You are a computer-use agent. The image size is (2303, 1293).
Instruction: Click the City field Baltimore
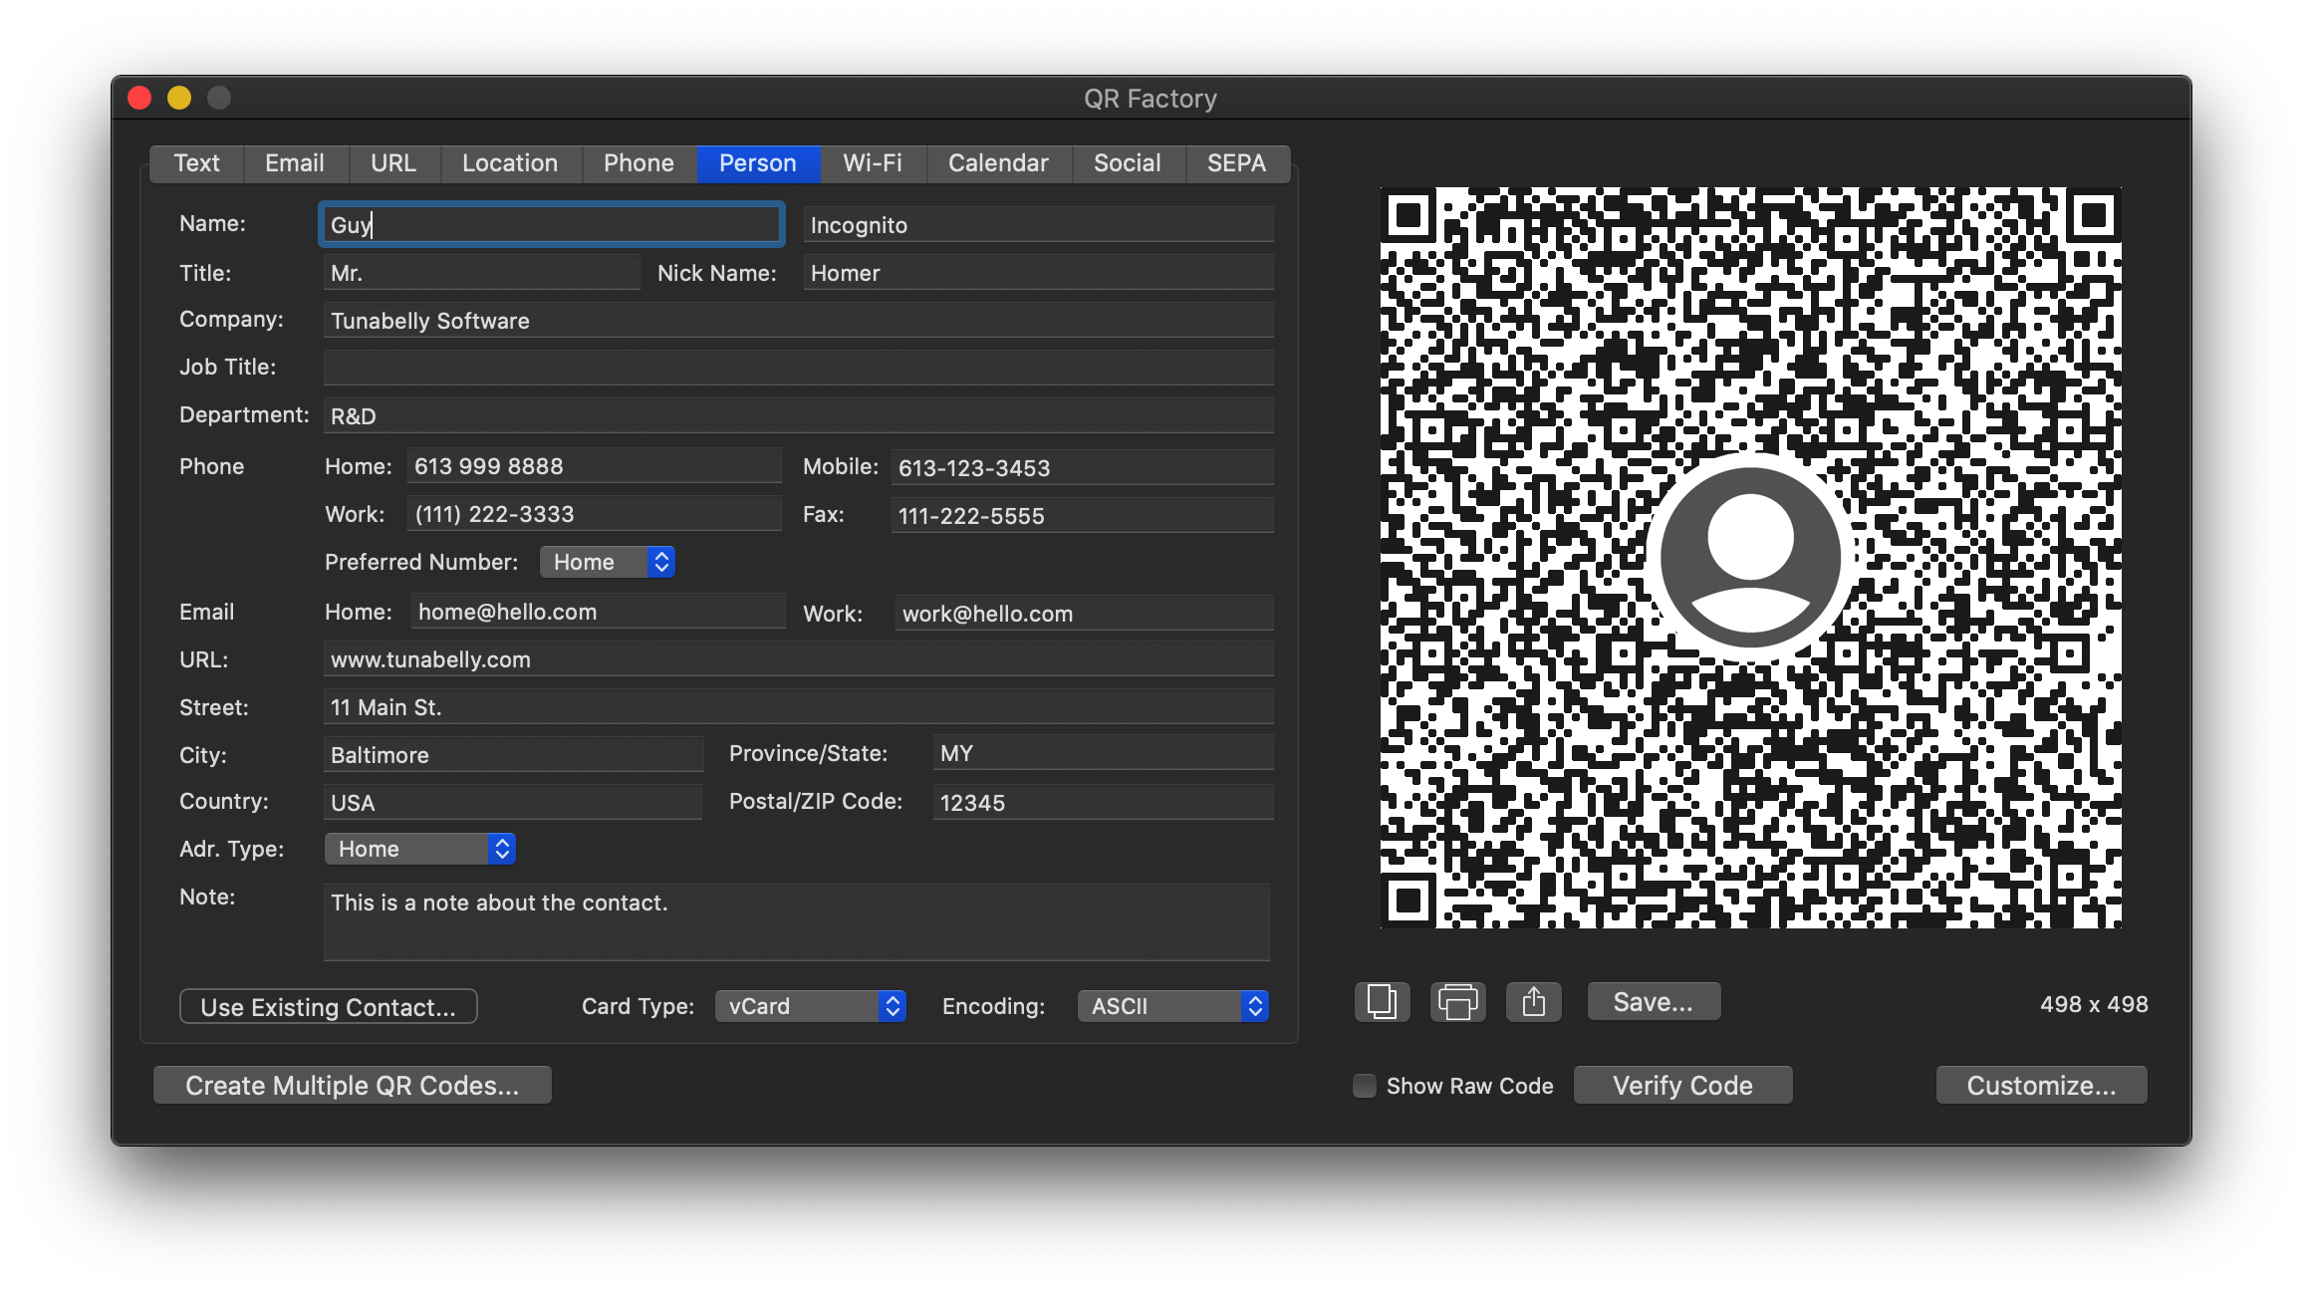click(x=513, y=754)
